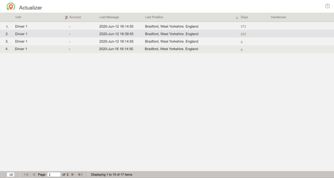The width and height of the screenshot is (334, 178).
Task: Sort by the Last Message column header
Action: coord(109,17)
